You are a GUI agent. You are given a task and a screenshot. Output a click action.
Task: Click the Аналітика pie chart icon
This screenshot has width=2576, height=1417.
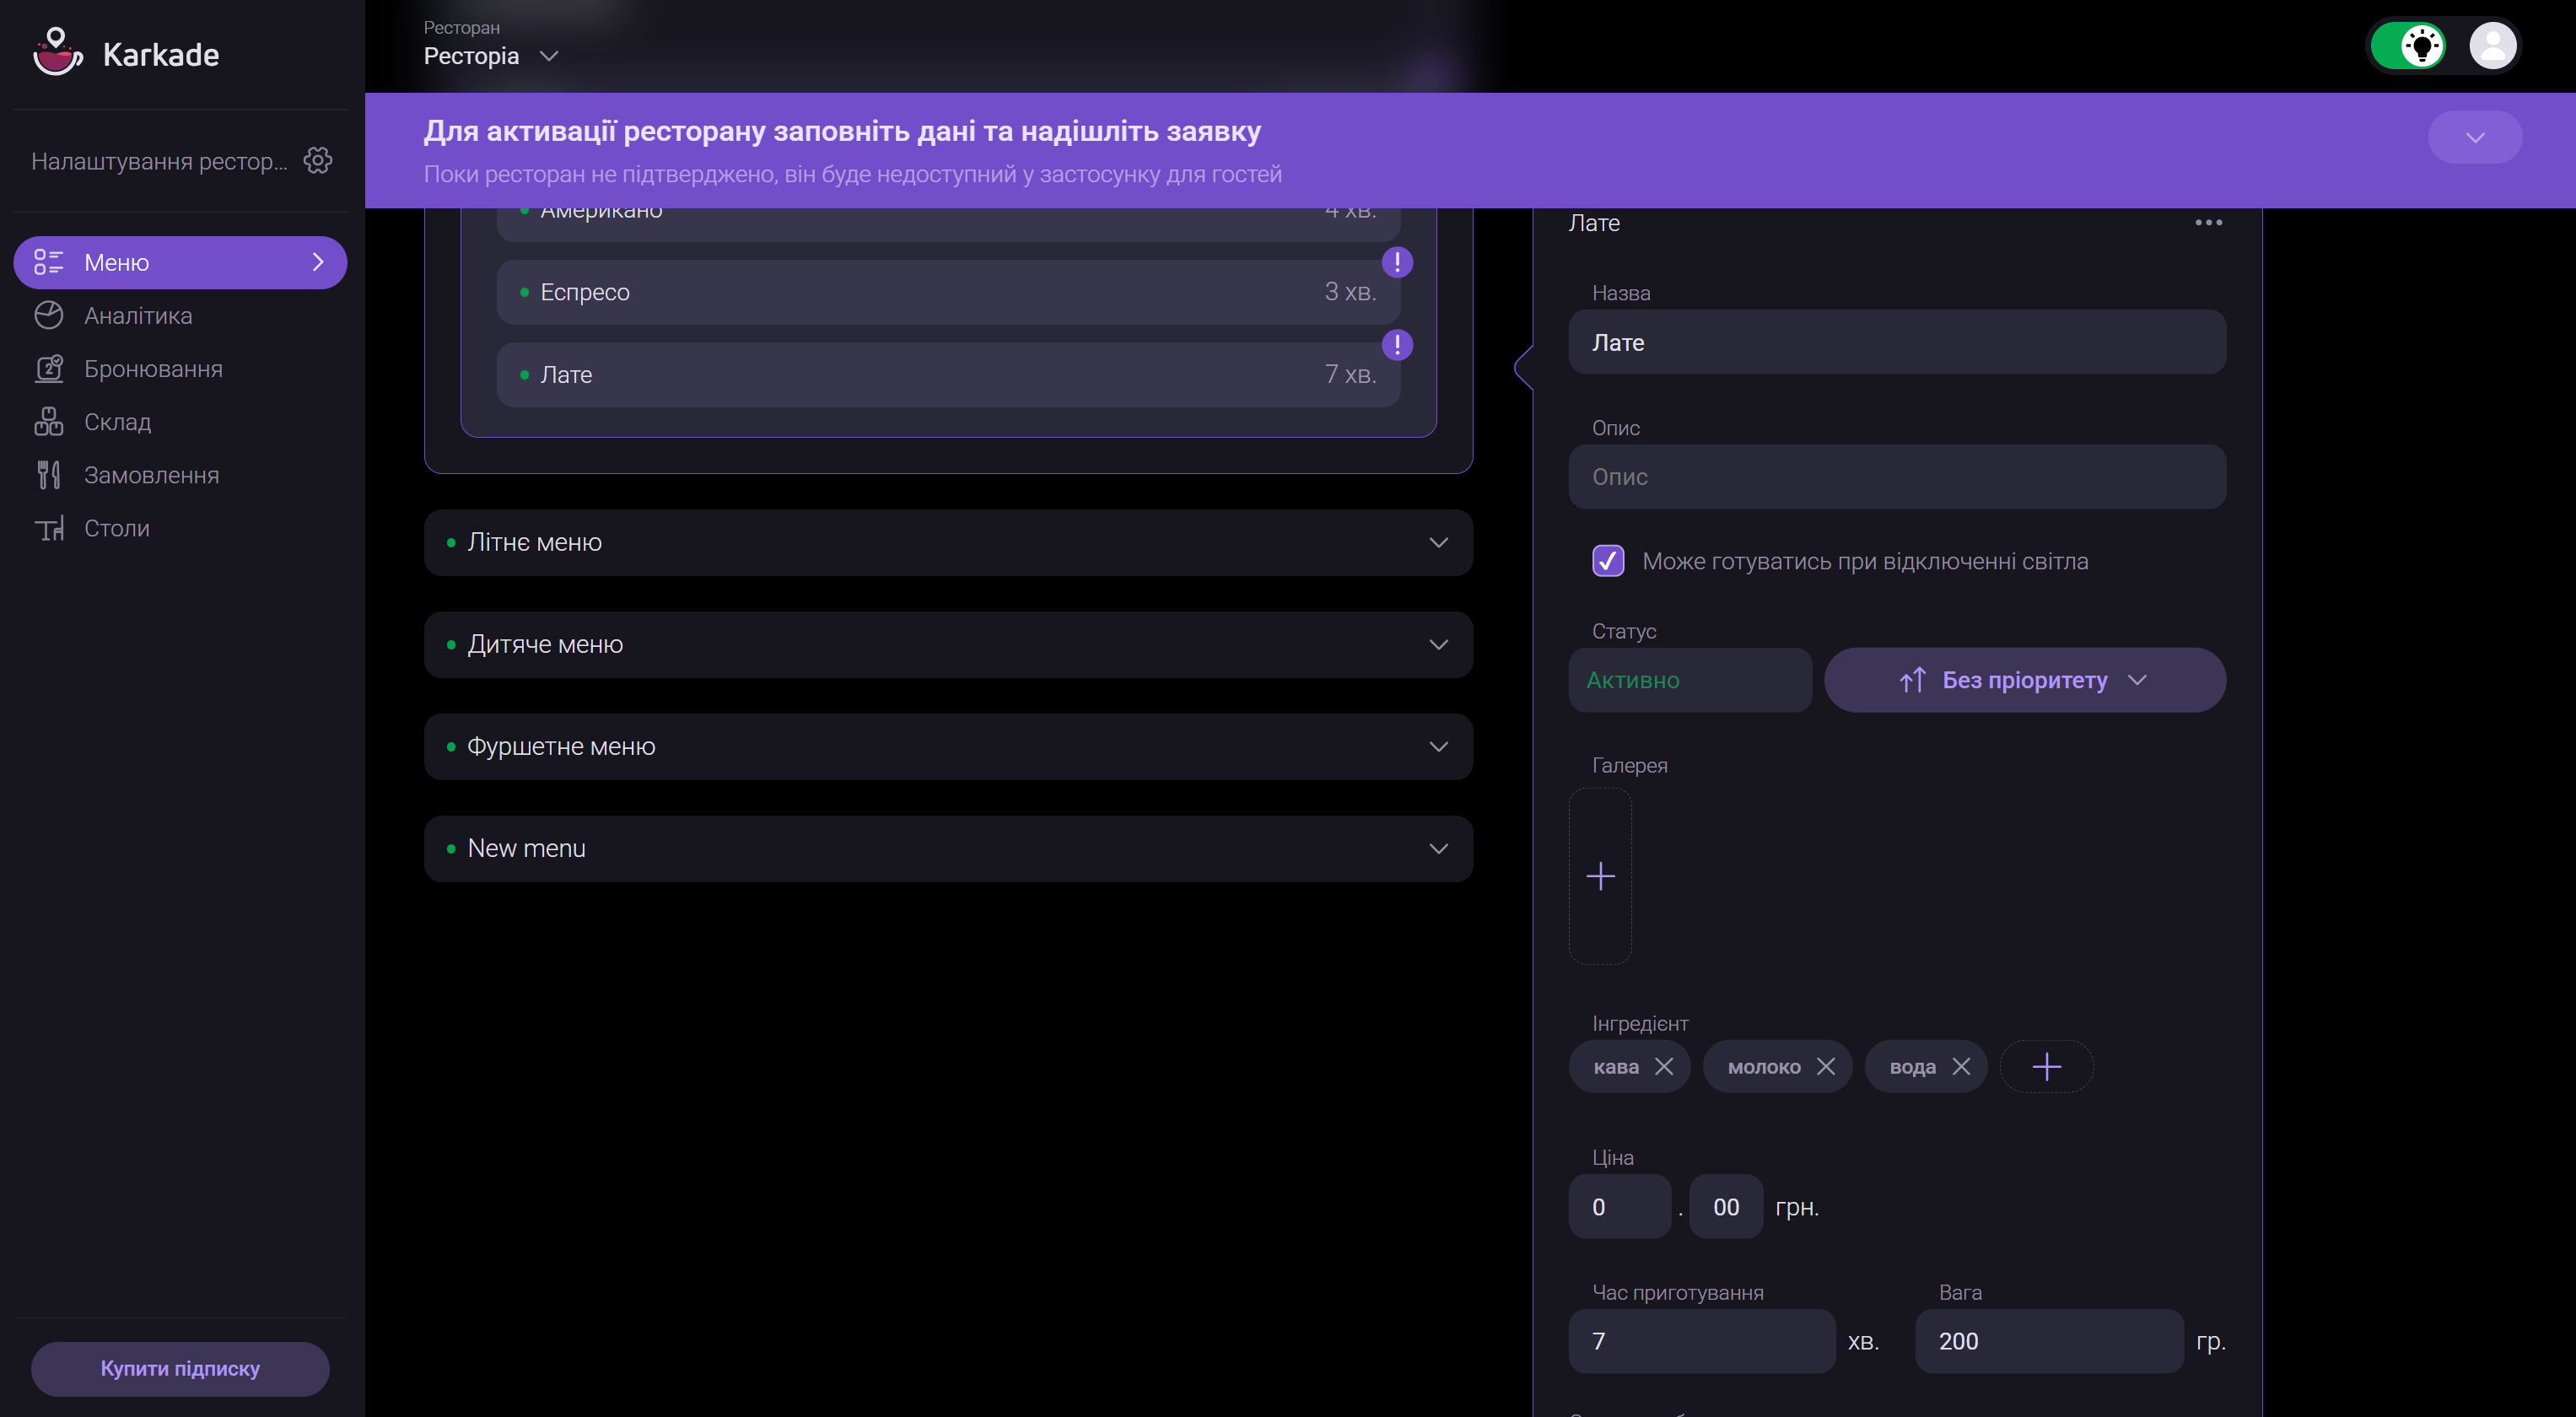(48, 315)
